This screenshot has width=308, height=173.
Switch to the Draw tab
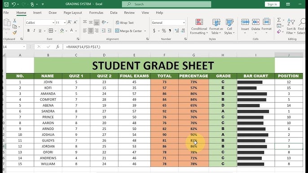tap(53, 13)
